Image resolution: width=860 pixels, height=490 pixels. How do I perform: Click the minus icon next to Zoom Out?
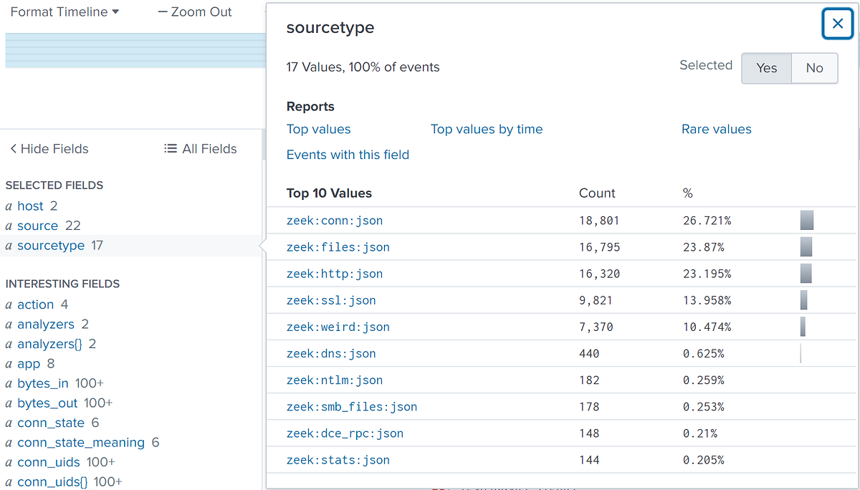click(x=163, y=11)
